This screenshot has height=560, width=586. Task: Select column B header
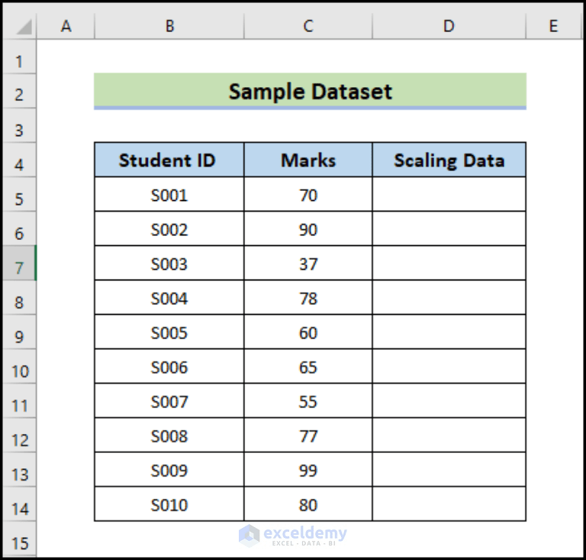click(x=169, y=26)
